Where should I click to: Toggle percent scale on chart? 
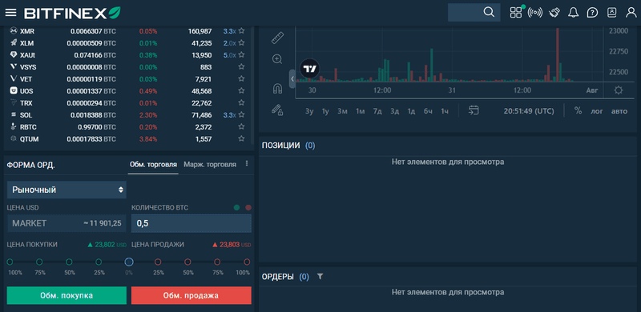(x=578, y=110)
